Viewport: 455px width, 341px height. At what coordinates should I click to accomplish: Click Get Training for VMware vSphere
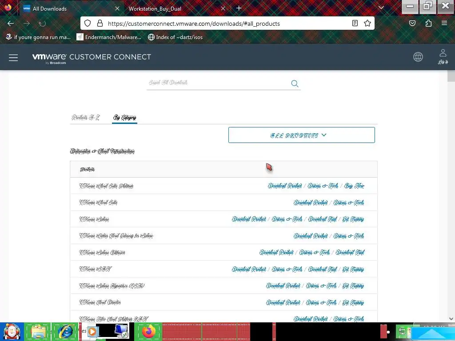(x=353, y=219)
